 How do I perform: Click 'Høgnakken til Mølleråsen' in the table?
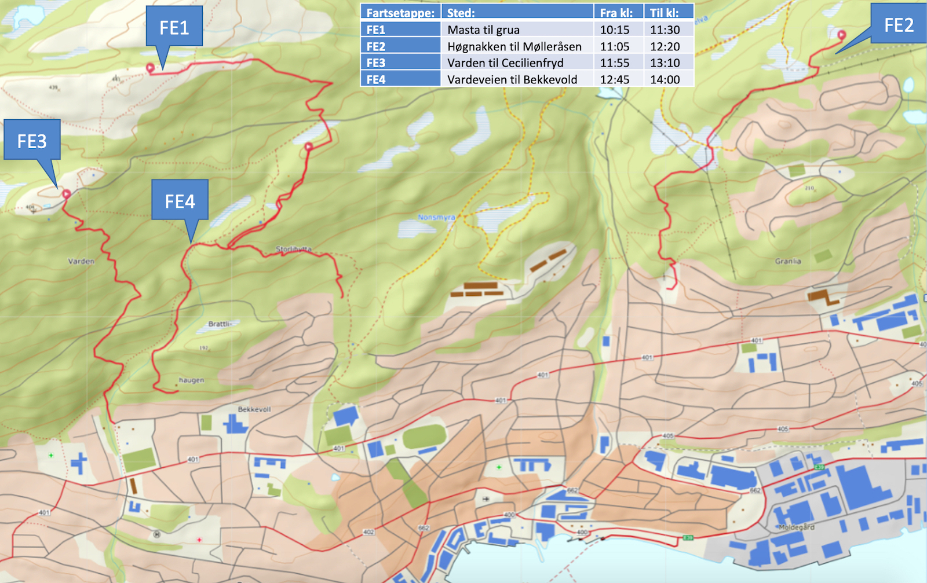click(x=514, y=46)
